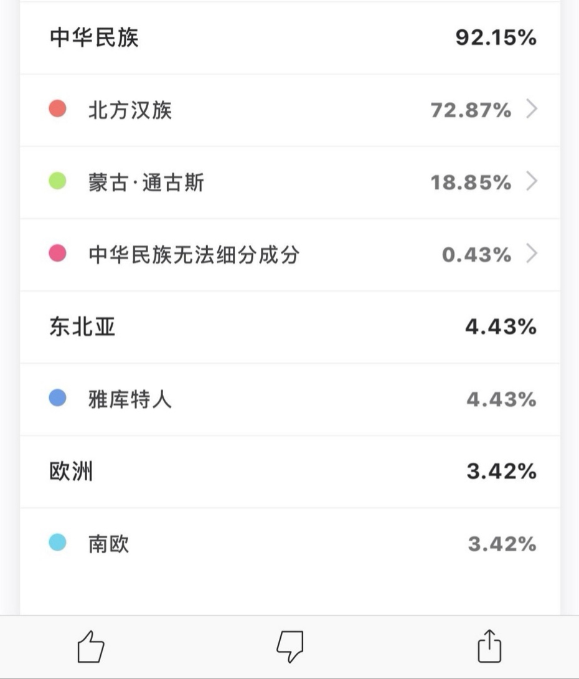Click the red dot beside 北方汉族
This screenshot has width=579, height=679.
tap(57, 108)
